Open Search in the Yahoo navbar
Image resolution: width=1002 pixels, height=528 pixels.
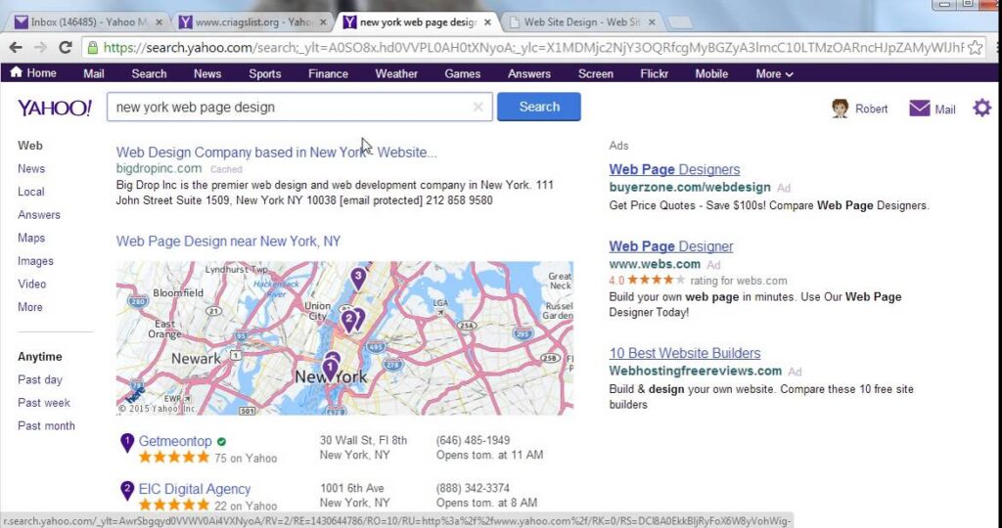coord(149,74)
